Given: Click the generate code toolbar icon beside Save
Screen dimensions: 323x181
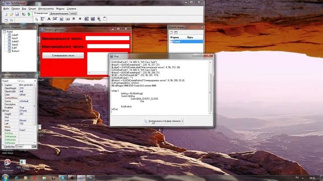Looking at the screenshot, I should pos(24,14).
